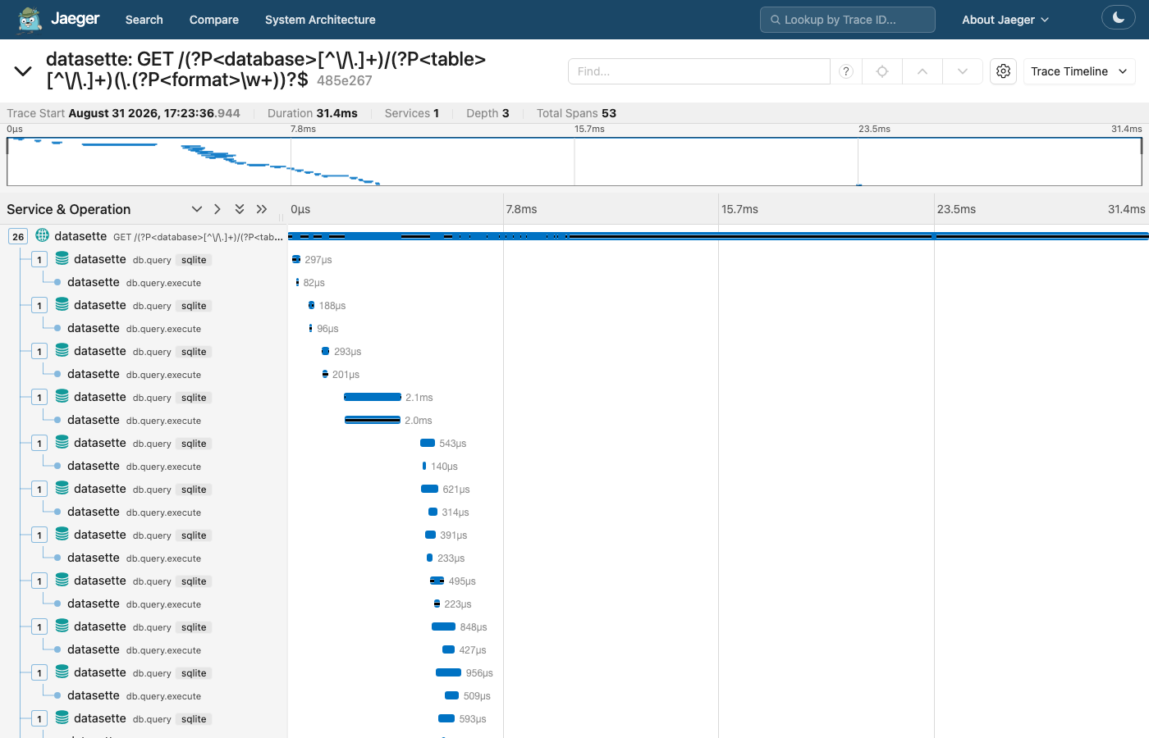Click the 848µs span bar
Image resolution: width=1149 pixels, height=738 pixels.
tap(443, 626)
